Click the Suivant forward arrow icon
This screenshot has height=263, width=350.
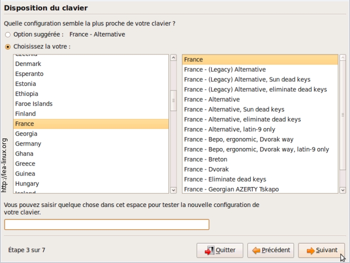pyautogui.click(x=310, y=250)
